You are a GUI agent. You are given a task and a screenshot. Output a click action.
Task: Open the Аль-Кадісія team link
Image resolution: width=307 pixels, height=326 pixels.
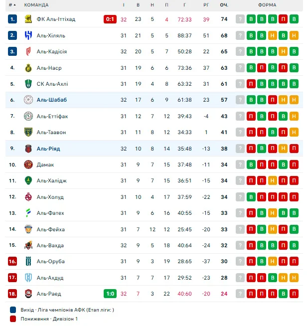52,52
